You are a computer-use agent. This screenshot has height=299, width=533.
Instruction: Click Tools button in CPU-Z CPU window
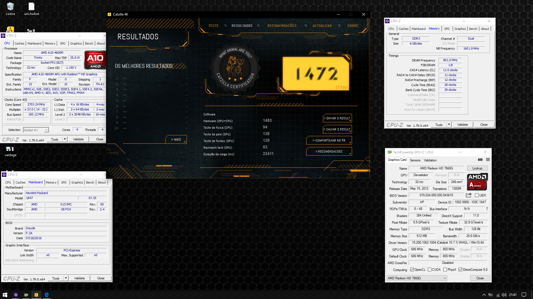point(55,139)
